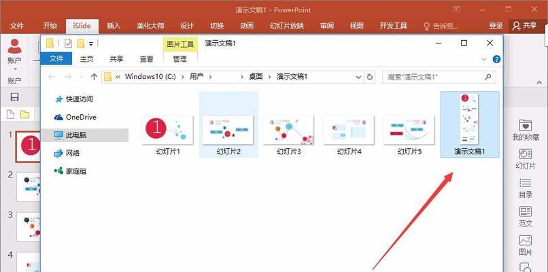Switch to Explorer's 主页 tab
This screenshot has width=548, height=272.
click(86, 59)
